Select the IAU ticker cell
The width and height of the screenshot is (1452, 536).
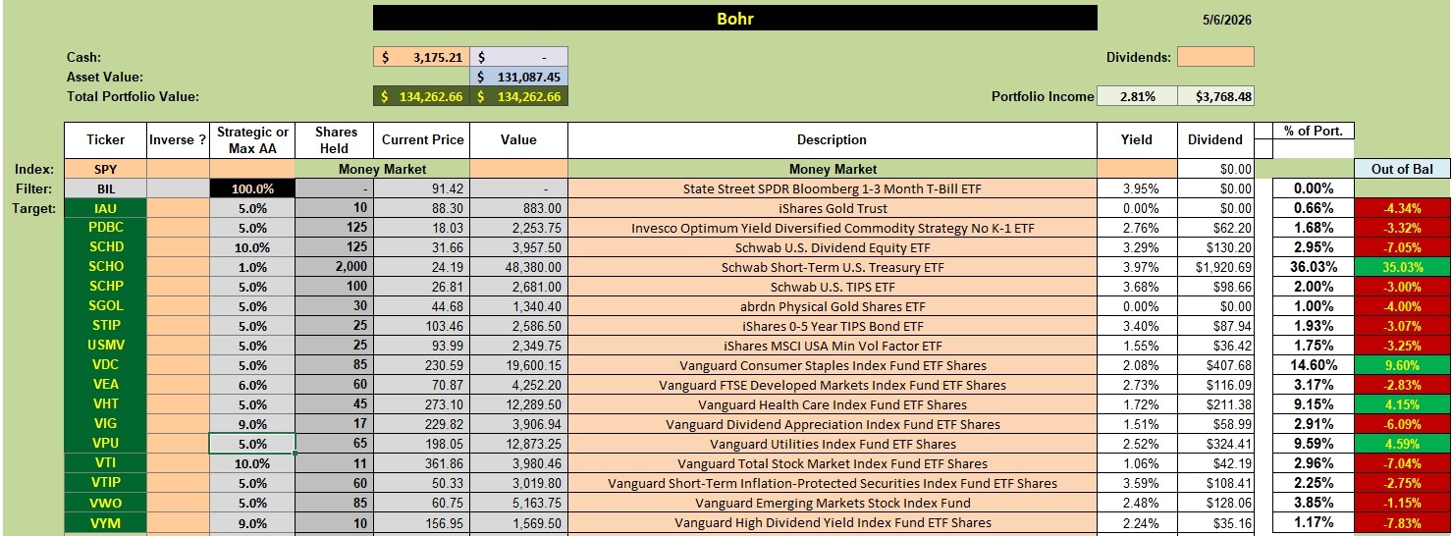coord(106,208)
